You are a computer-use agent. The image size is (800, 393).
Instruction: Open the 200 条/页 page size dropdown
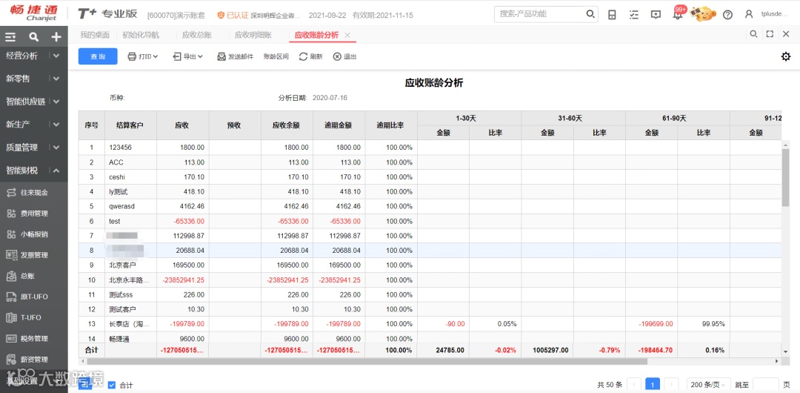[x=709, y=385]
